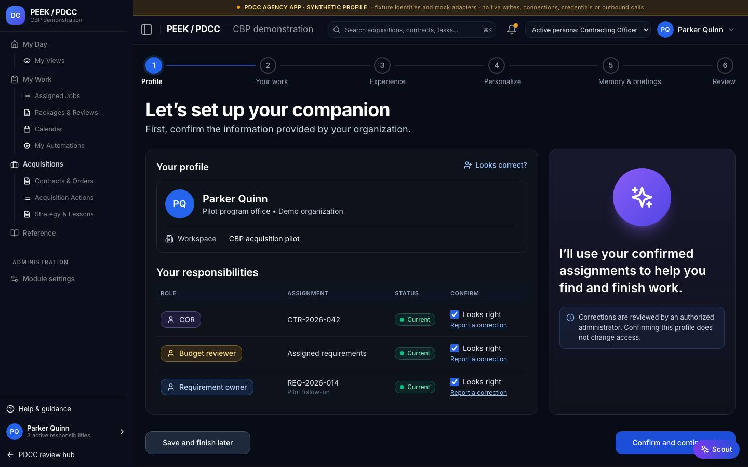Open My Views in sidebar

click(49, 61)
